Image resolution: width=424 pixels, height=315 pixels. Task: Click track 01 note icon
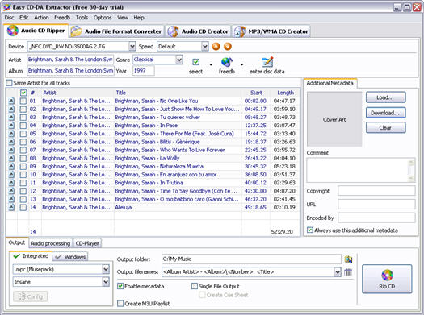(11, 102)
